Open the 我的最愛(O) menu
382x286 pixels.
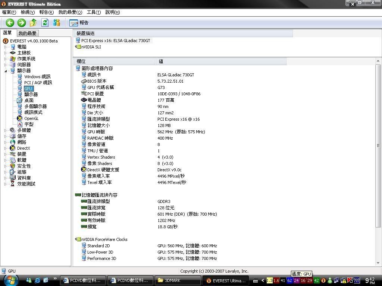click(70, 12)
